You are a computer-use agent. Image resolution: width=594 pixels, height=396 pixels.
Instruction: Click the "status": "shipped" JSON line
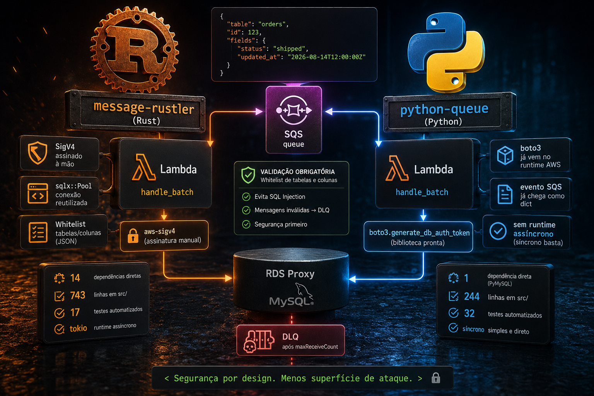coord(273,49)
